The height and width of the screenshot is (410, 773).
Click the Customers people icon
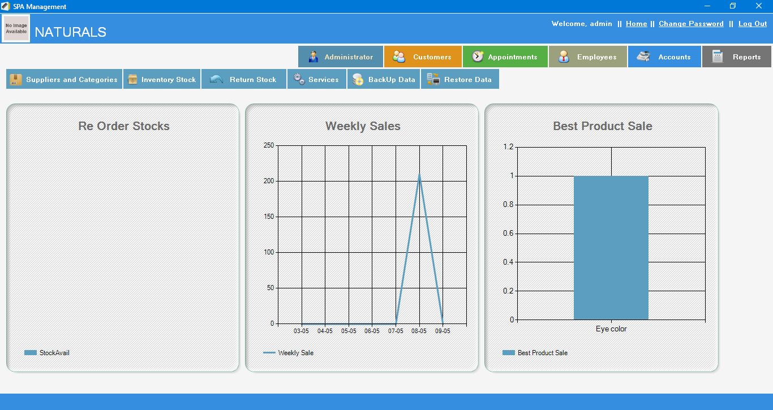click(399, 57)
